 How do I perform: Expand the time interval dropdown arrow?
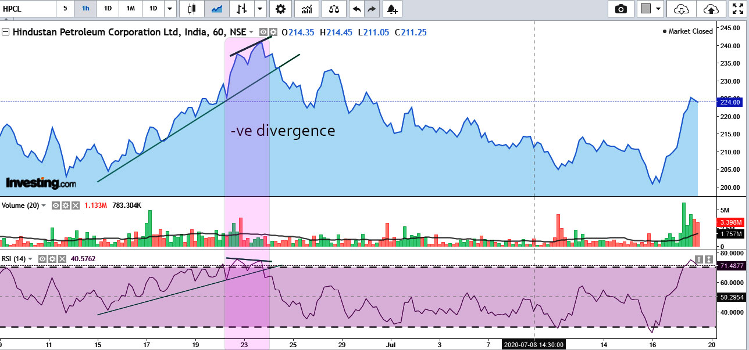[169, 9]
